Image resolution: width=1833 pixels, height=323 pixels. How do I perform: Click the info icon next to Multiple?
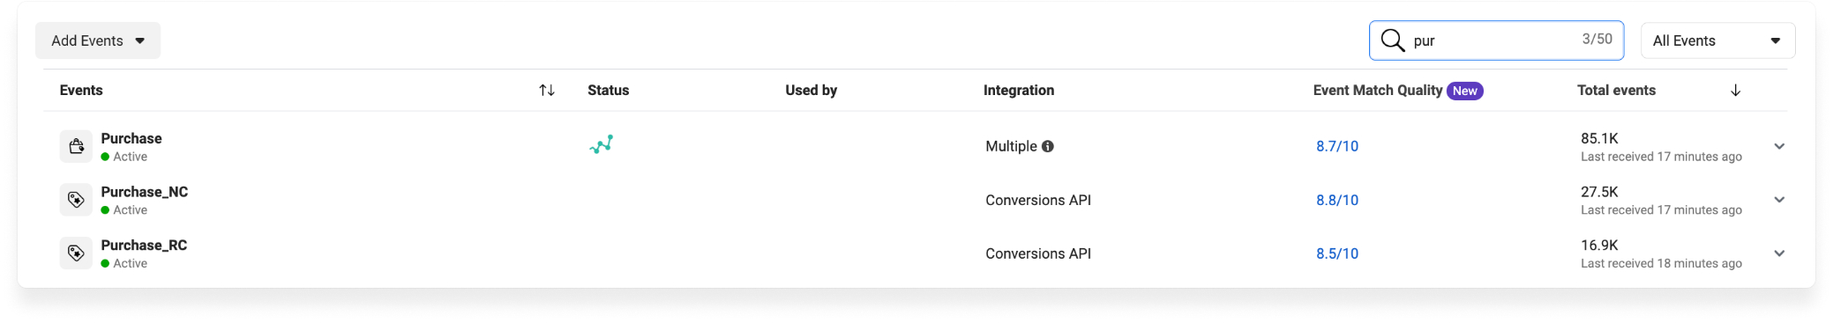[1048, 147]
